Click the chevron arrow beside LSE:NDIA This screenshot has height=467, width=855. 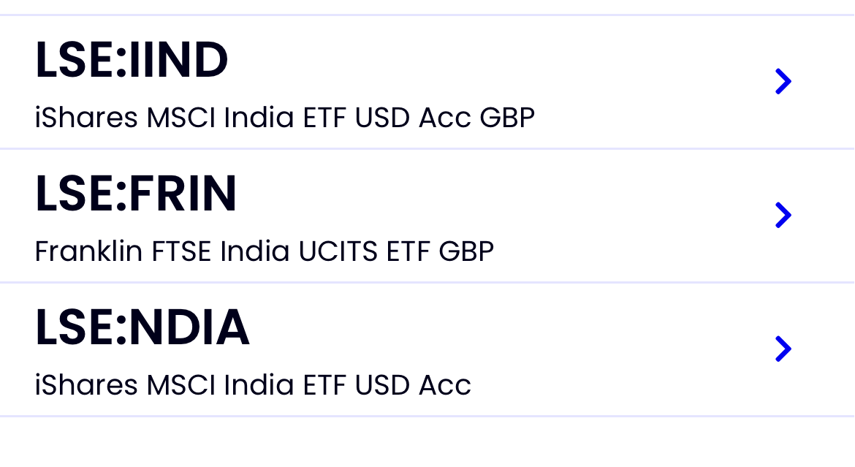click(783, 349)
